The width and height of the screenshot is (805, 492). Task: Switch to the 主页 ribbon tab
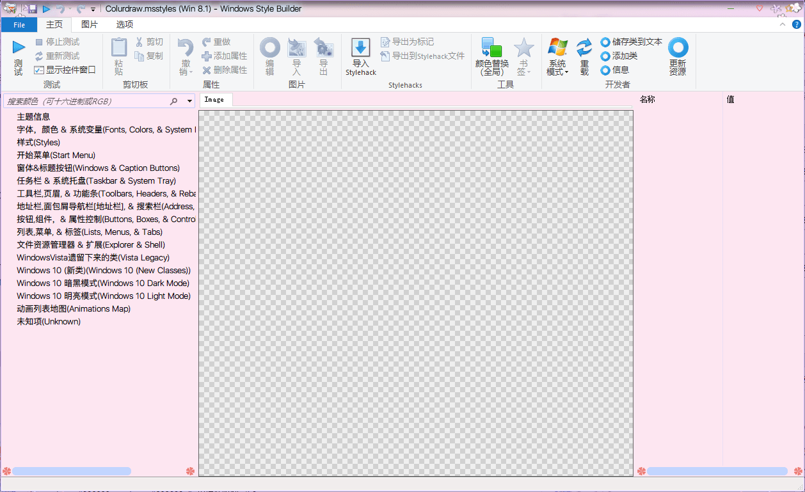click(54, 24)
